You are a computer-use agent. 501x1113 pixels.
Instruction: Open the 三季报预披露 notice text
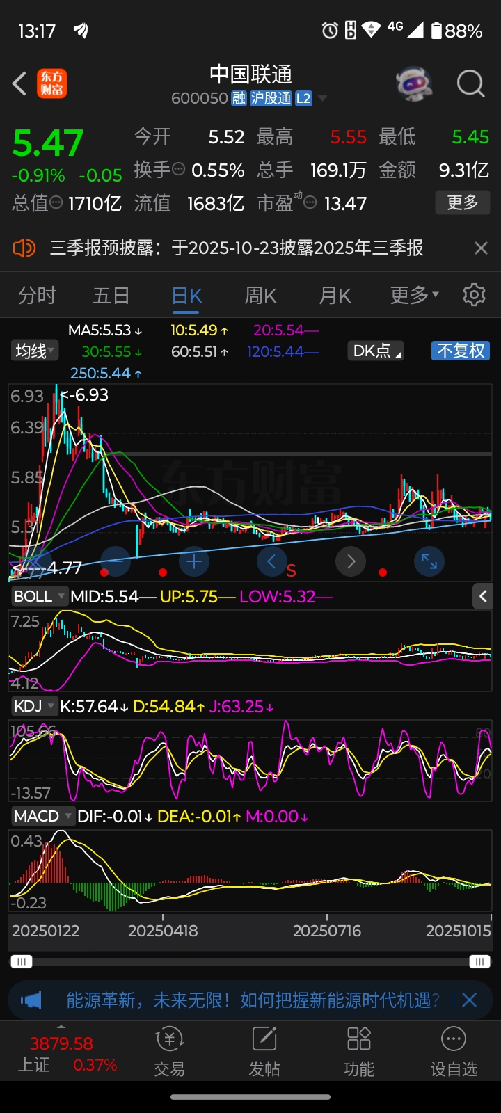click(237, 248)
